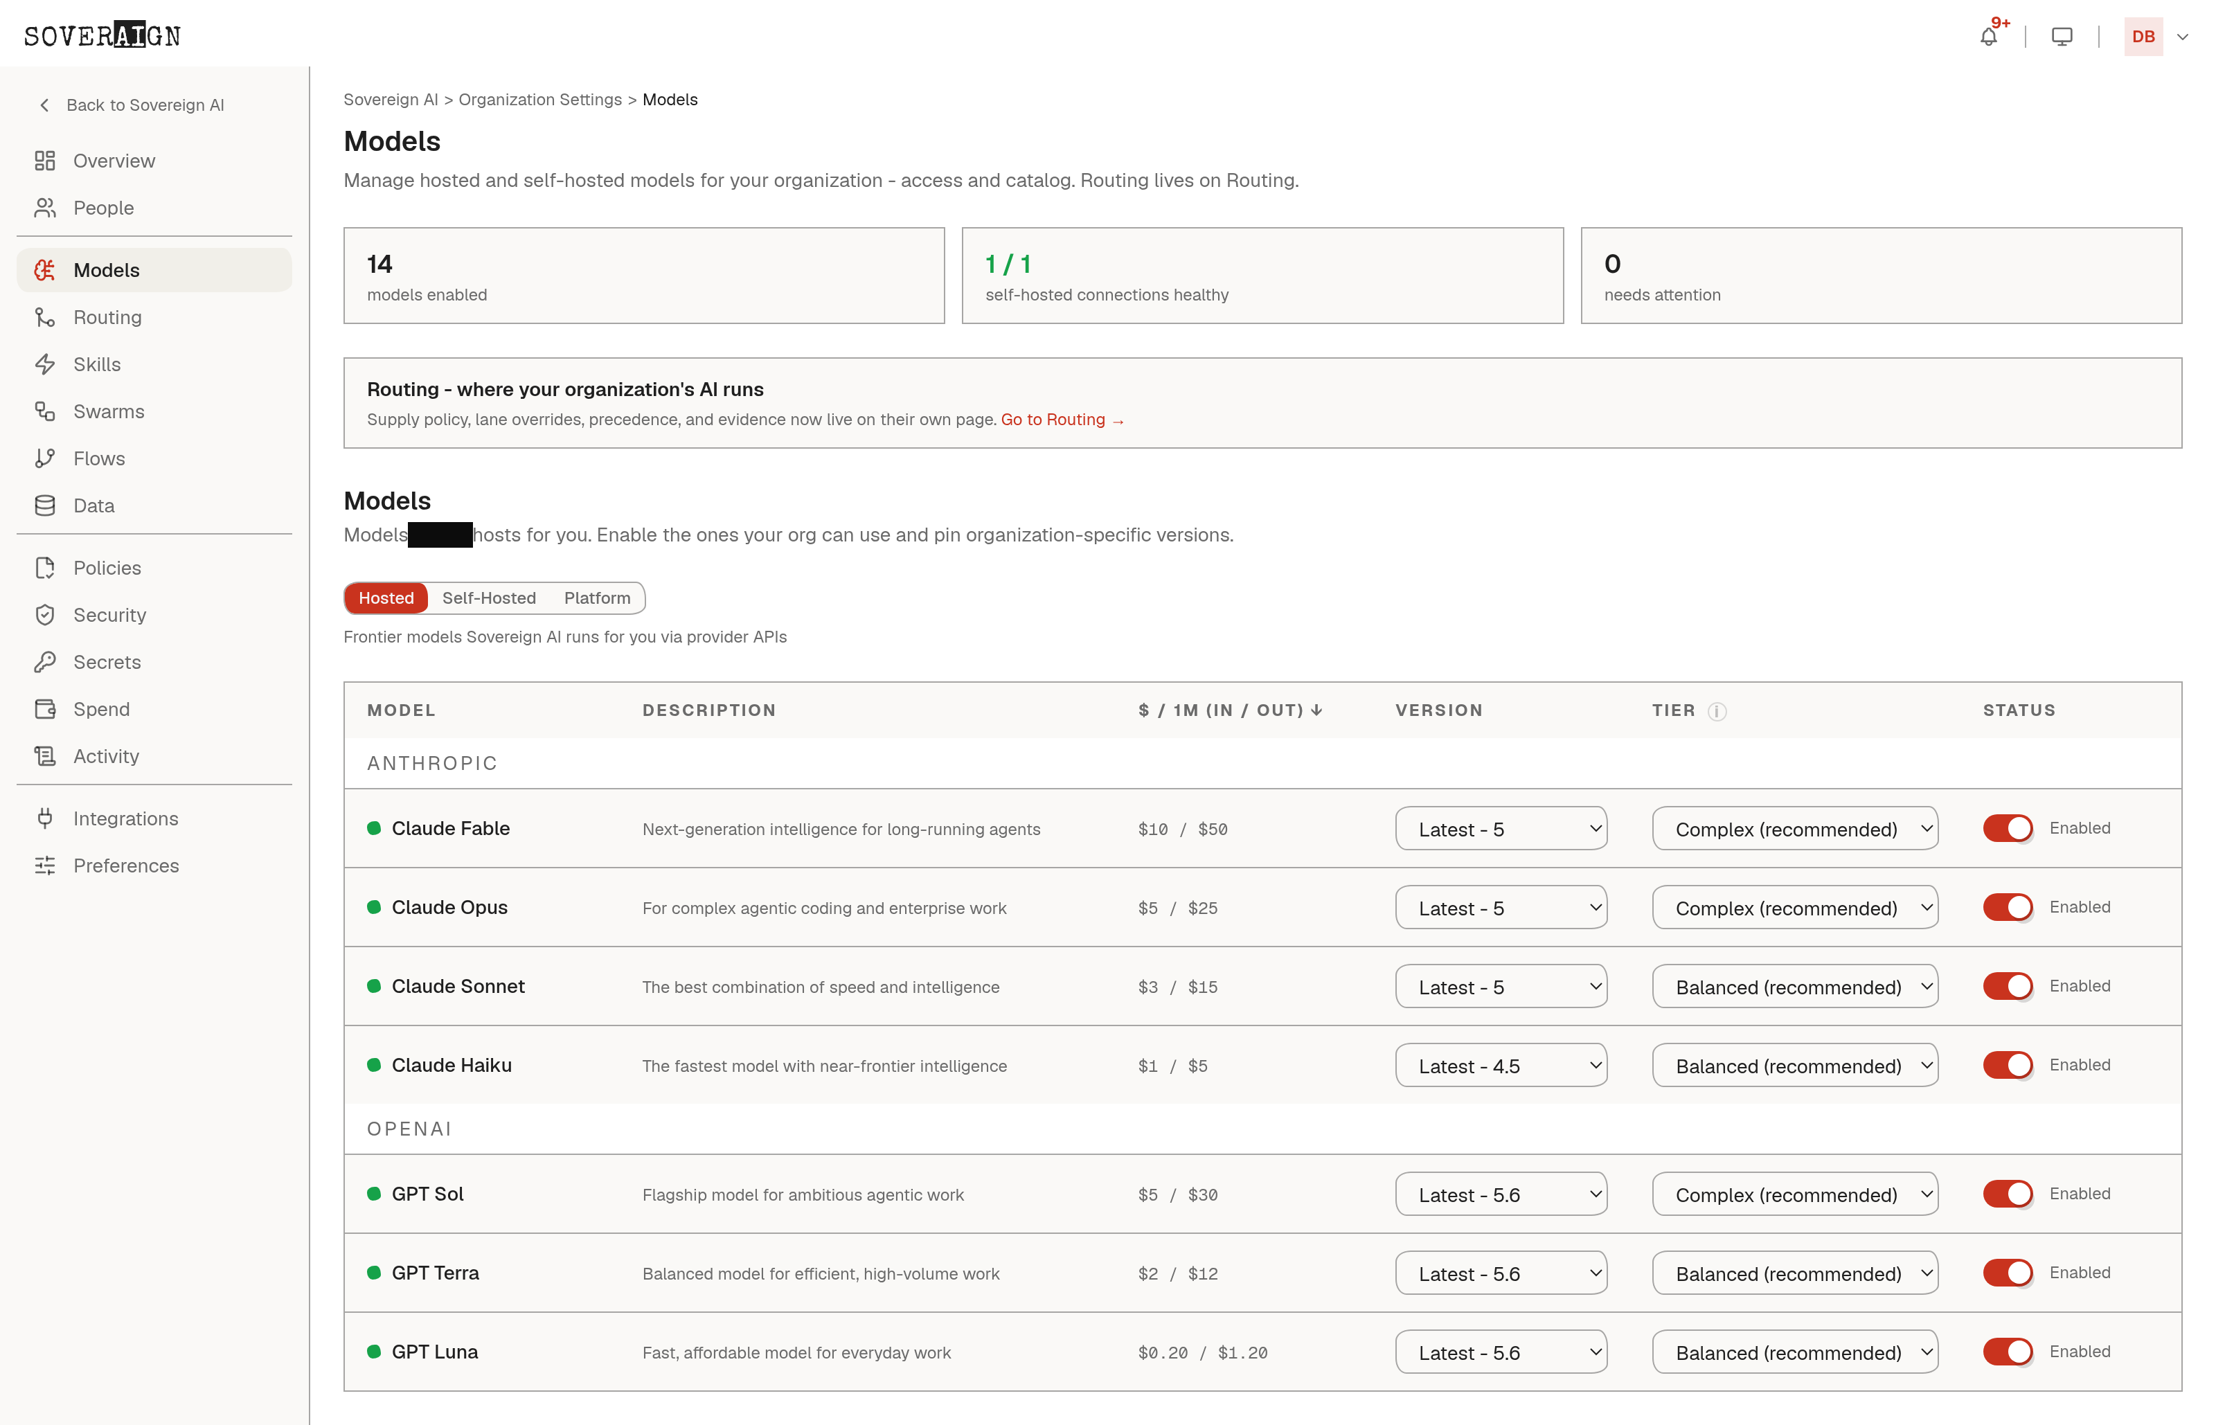The height and width of the screenshot is (1425, 2216).
Task: Open the notifications bell icon
Action: 1987,37
